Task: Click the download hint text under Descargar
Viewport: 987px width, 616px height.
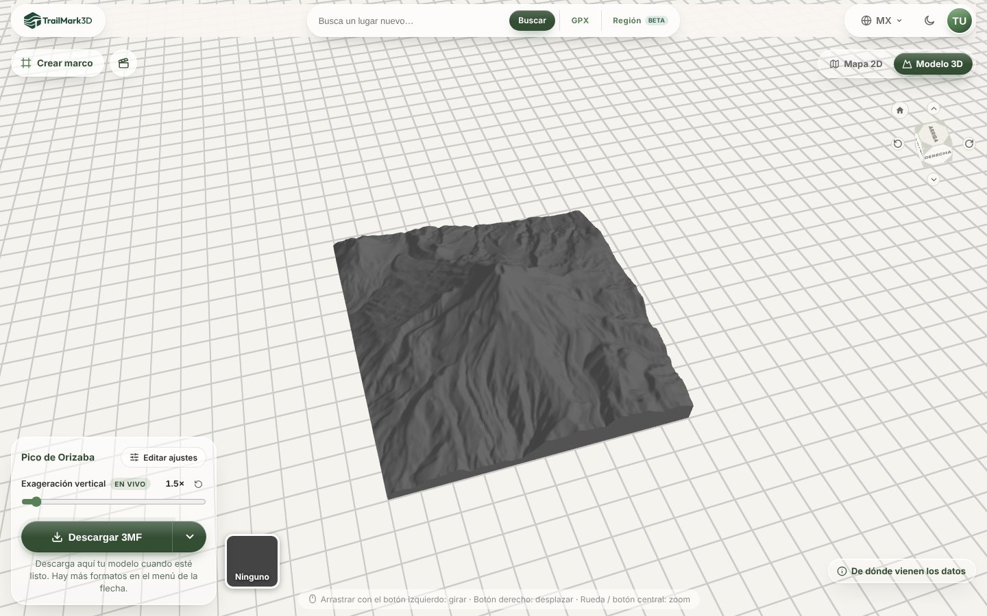Action: tap(114, 576)
